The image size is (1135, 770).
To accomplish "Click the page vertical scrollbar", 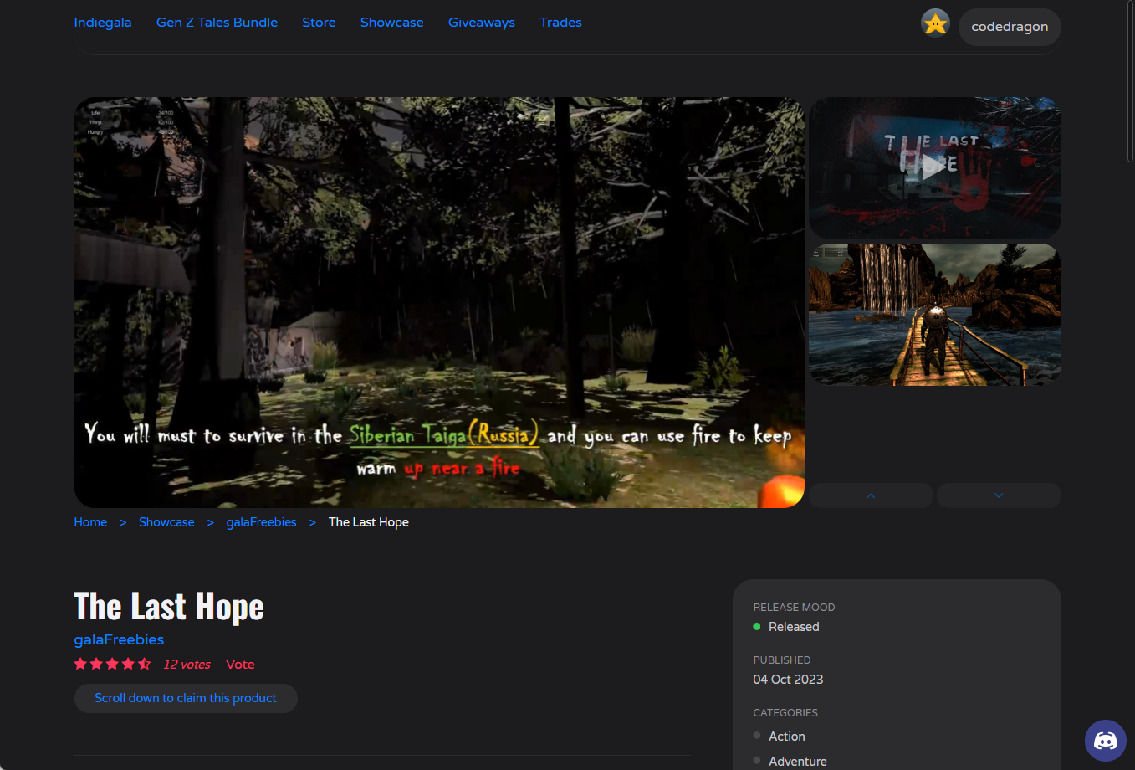I will [1130, 84].
